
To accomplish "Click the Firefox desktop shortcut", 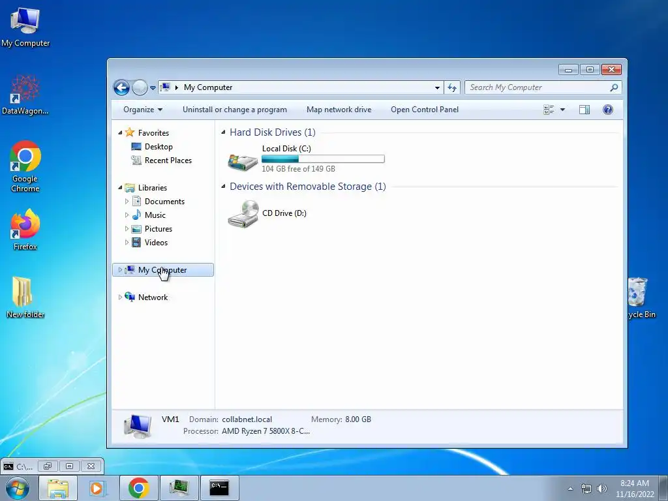I will pos(25,229).
